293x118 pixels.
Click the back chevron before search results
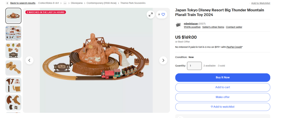coord(7,3)
